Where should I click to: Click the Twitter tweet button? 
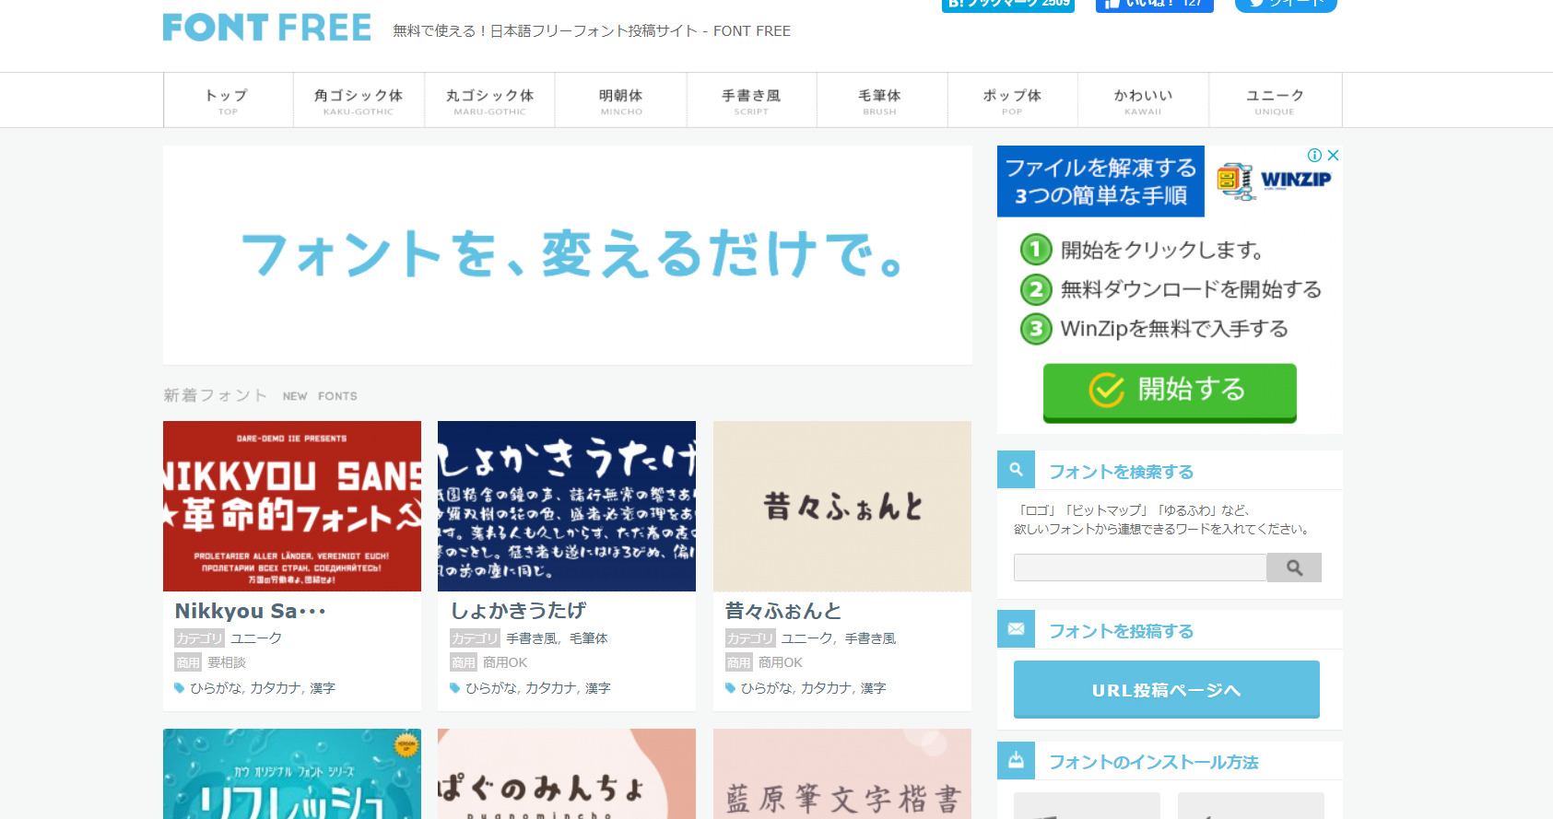point(1286,5)
